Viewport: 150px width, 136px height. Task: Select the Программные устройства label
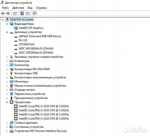coord(31,98)
